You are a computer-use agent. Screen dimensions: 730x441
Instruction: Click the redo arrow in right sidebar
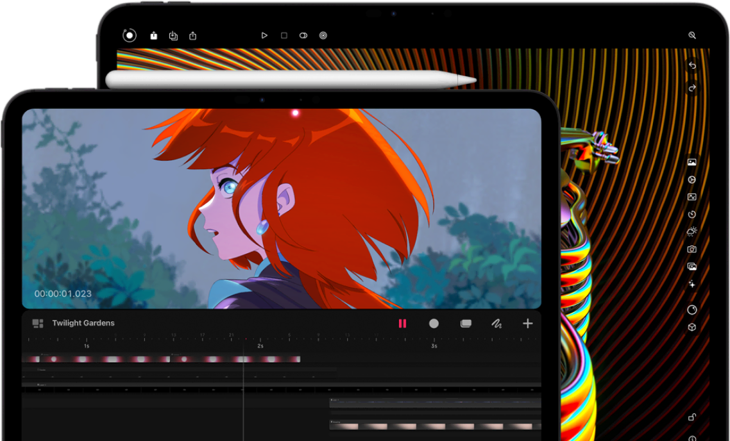[692, 88]
